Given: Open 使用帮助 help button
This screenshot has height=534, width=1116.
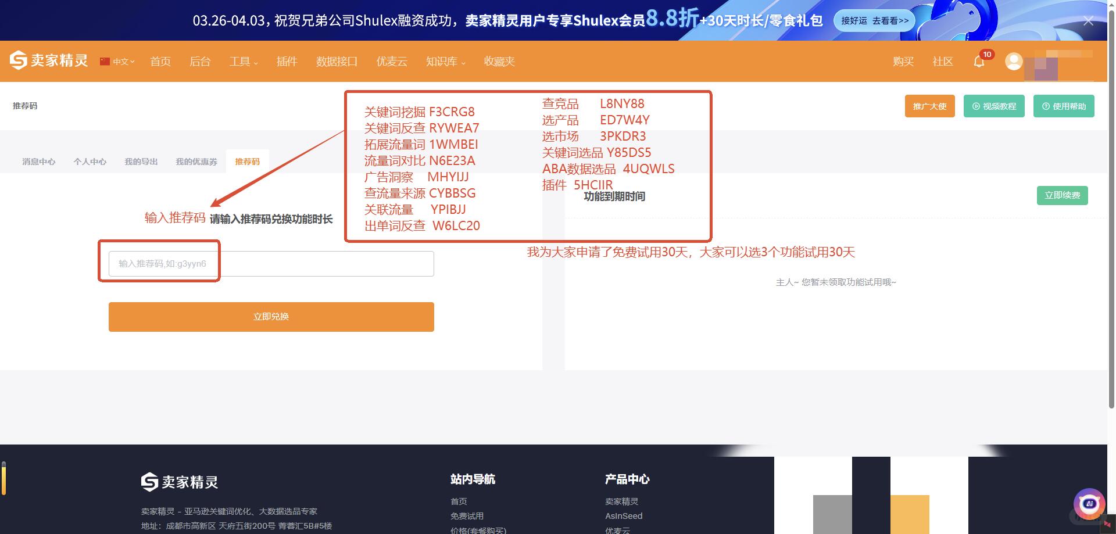Looking at the screenshot, I should [x=1064, y=106].
